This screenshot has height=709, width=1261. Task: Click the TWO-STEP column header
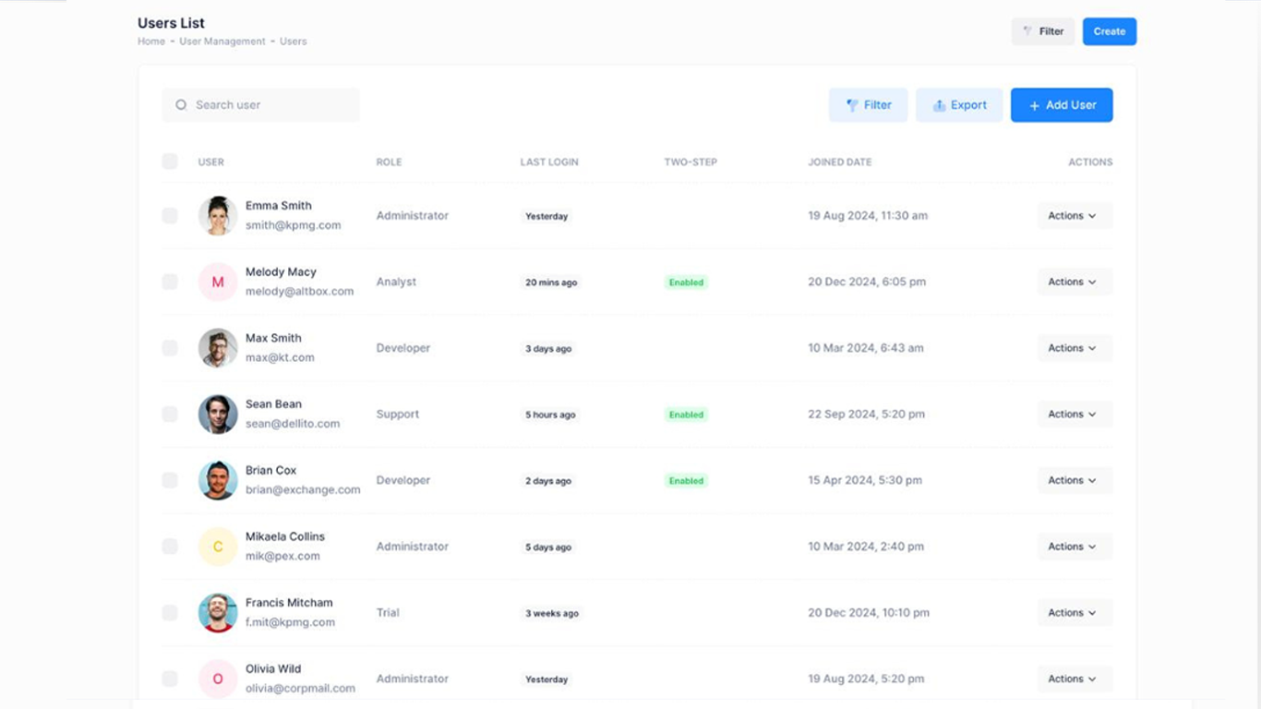click(x=691, y=162)
